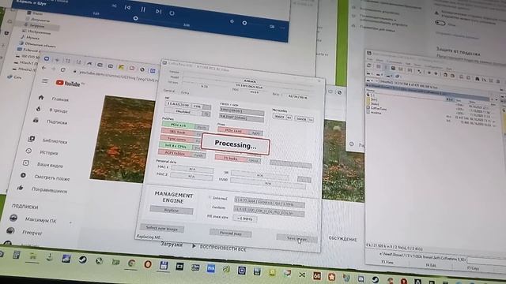Open the Internal ME version dropdown
The image size is (506, 284).
[x=269, y=202]
